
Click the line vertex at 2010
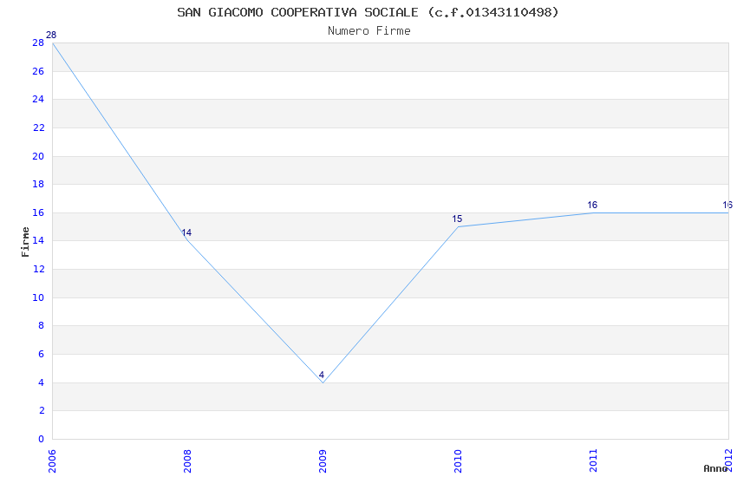click(459, 227)
